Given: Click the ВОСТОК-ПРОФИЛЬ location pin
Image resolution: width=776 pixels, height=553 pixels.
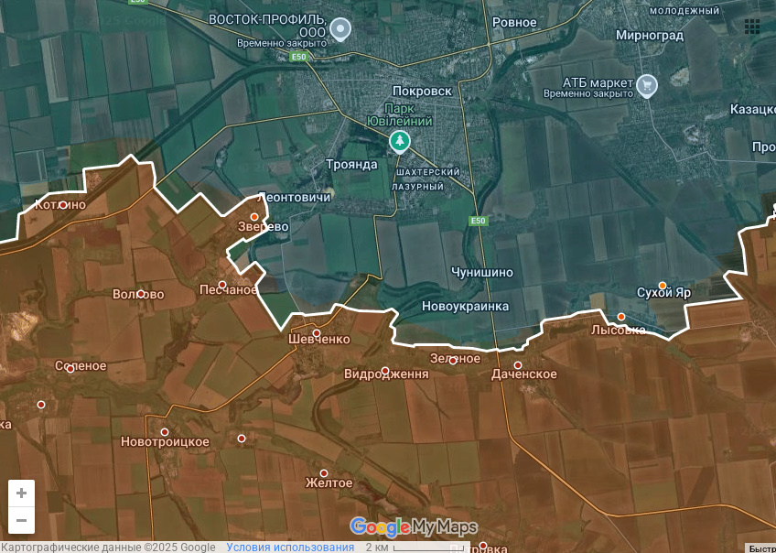Looking at the screenshot, I should point(340,29).
